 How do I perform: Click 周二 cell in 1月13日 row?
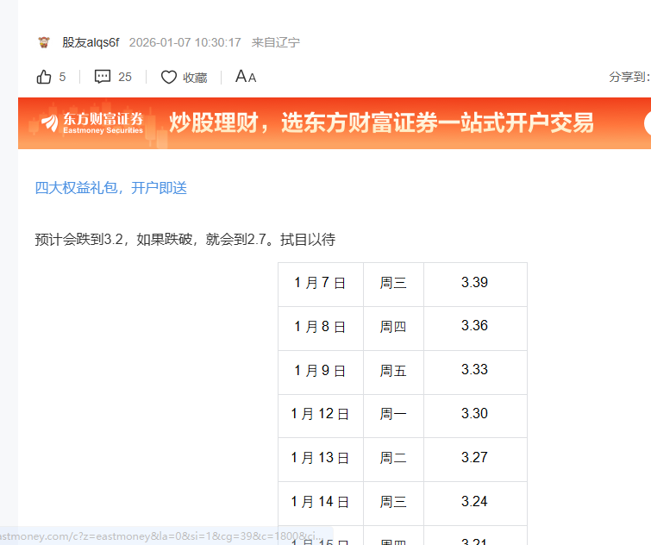393,460
